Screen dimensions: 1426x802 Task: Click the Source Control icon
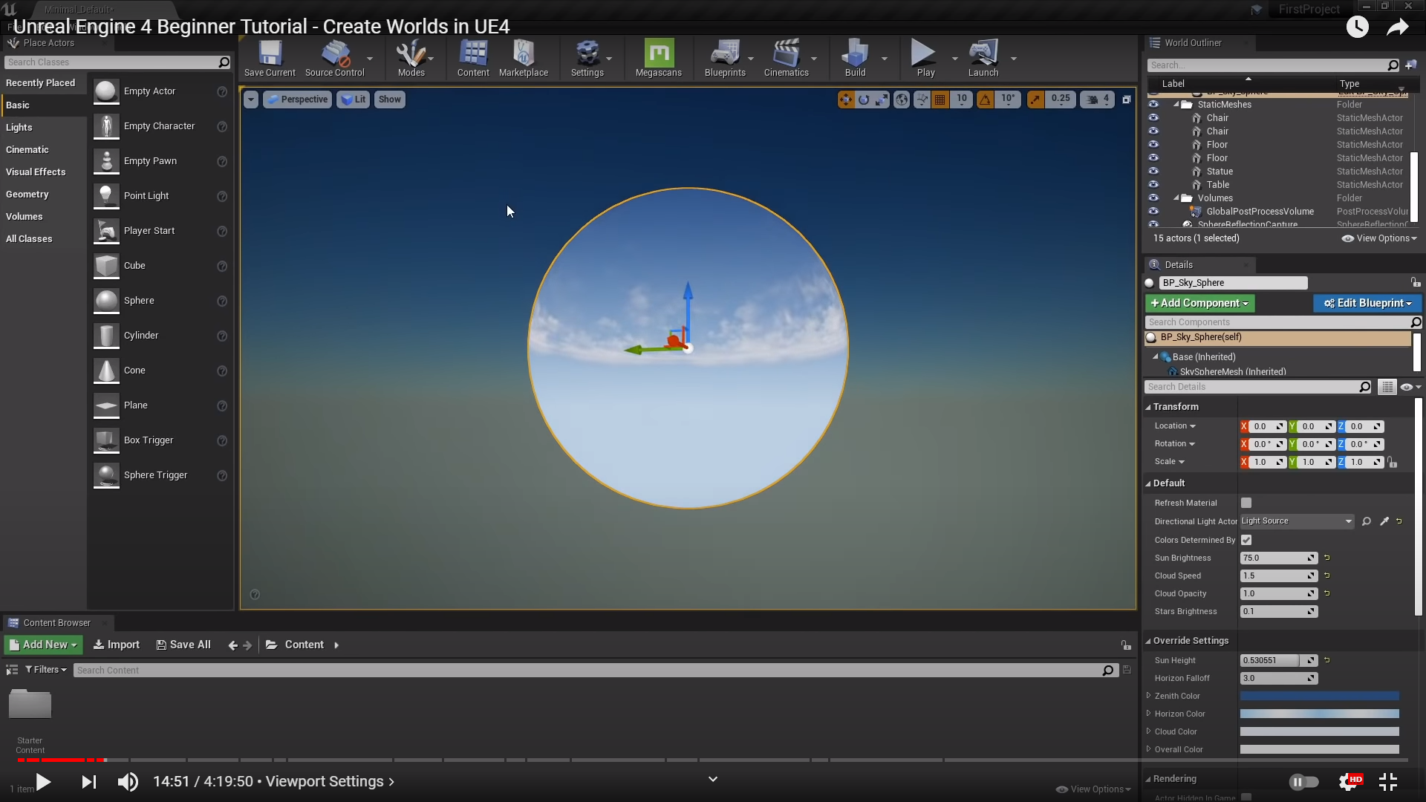(335, 58)
